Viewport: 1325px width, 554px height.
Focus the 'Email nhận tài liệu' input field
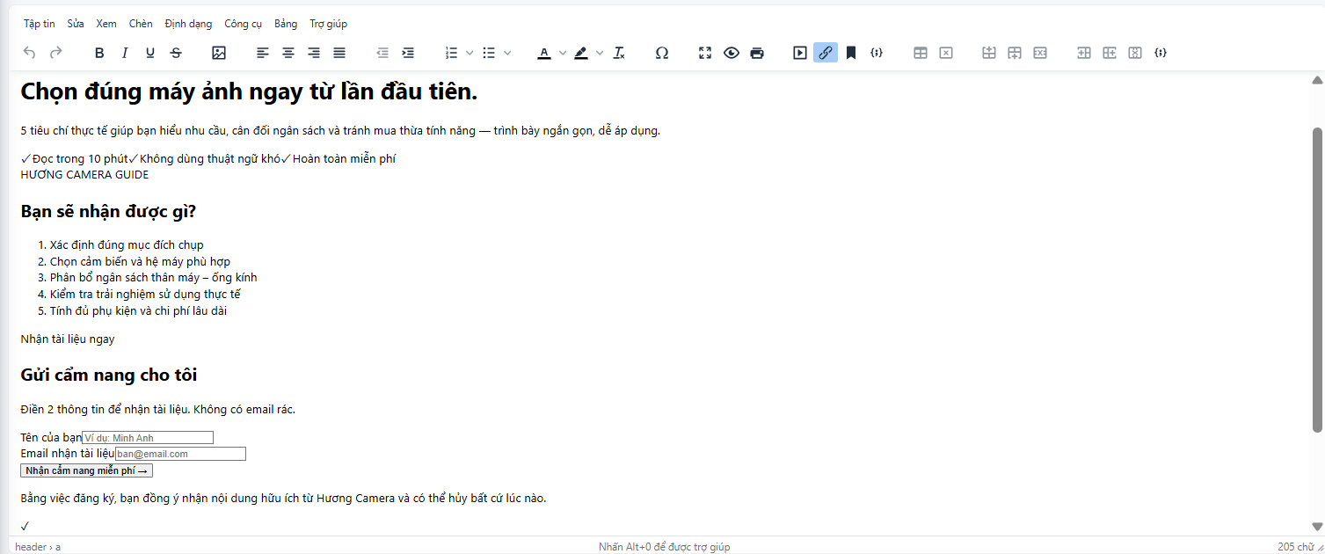(x=180, y=454)
